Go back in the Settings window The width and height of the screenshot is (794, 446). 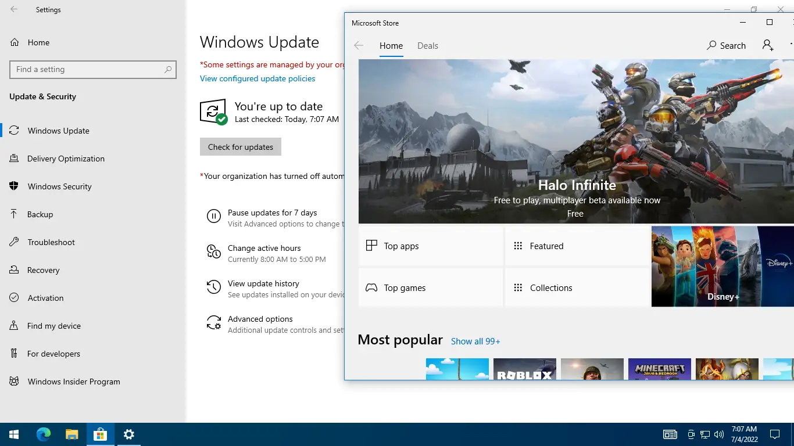pyautogui.click(x=14, y=10)
